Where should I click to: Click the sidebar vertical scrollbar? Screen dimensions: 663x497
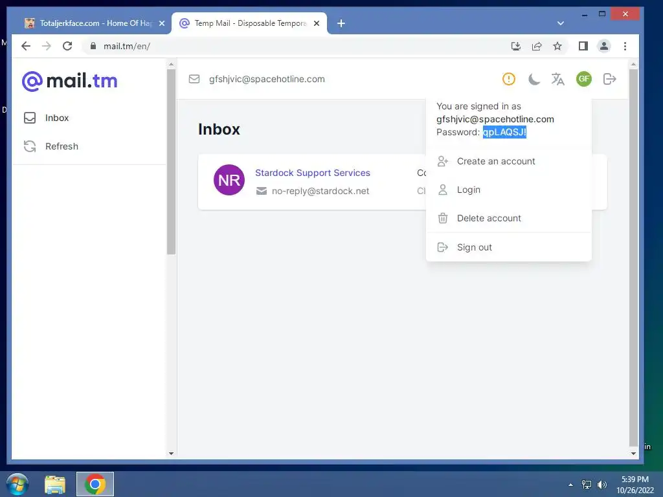click(x=171, y=161)
